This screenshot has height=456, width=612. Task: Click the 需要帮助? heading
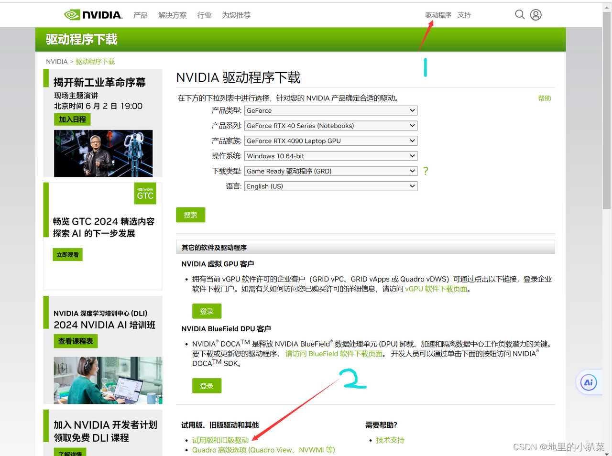pyautogui.click(x=381, y=425)
